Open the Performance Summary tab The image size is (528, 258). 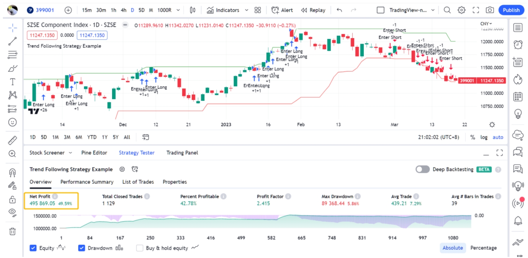coord(87,182)
